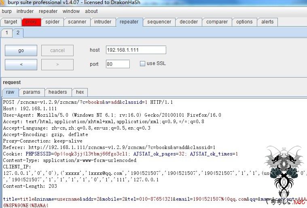Switch to the raw request view
Viewport: 307px width, 208px height.
tap(10, 92)
